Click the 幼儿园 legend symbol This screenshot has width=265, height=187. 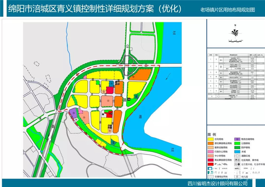pyautogui.click(x=238, y=177)
